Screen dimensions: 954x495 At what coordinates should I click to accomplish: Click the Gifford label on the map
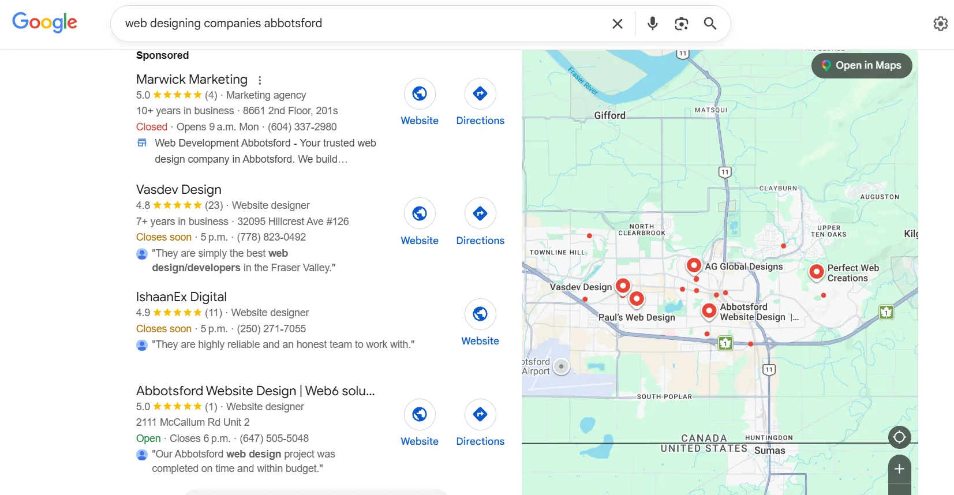(x=610, y=115)
